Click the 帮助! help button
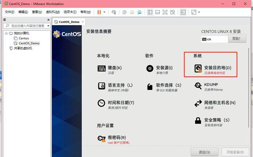Screen dimensions: 253x157 pos(237,38)
